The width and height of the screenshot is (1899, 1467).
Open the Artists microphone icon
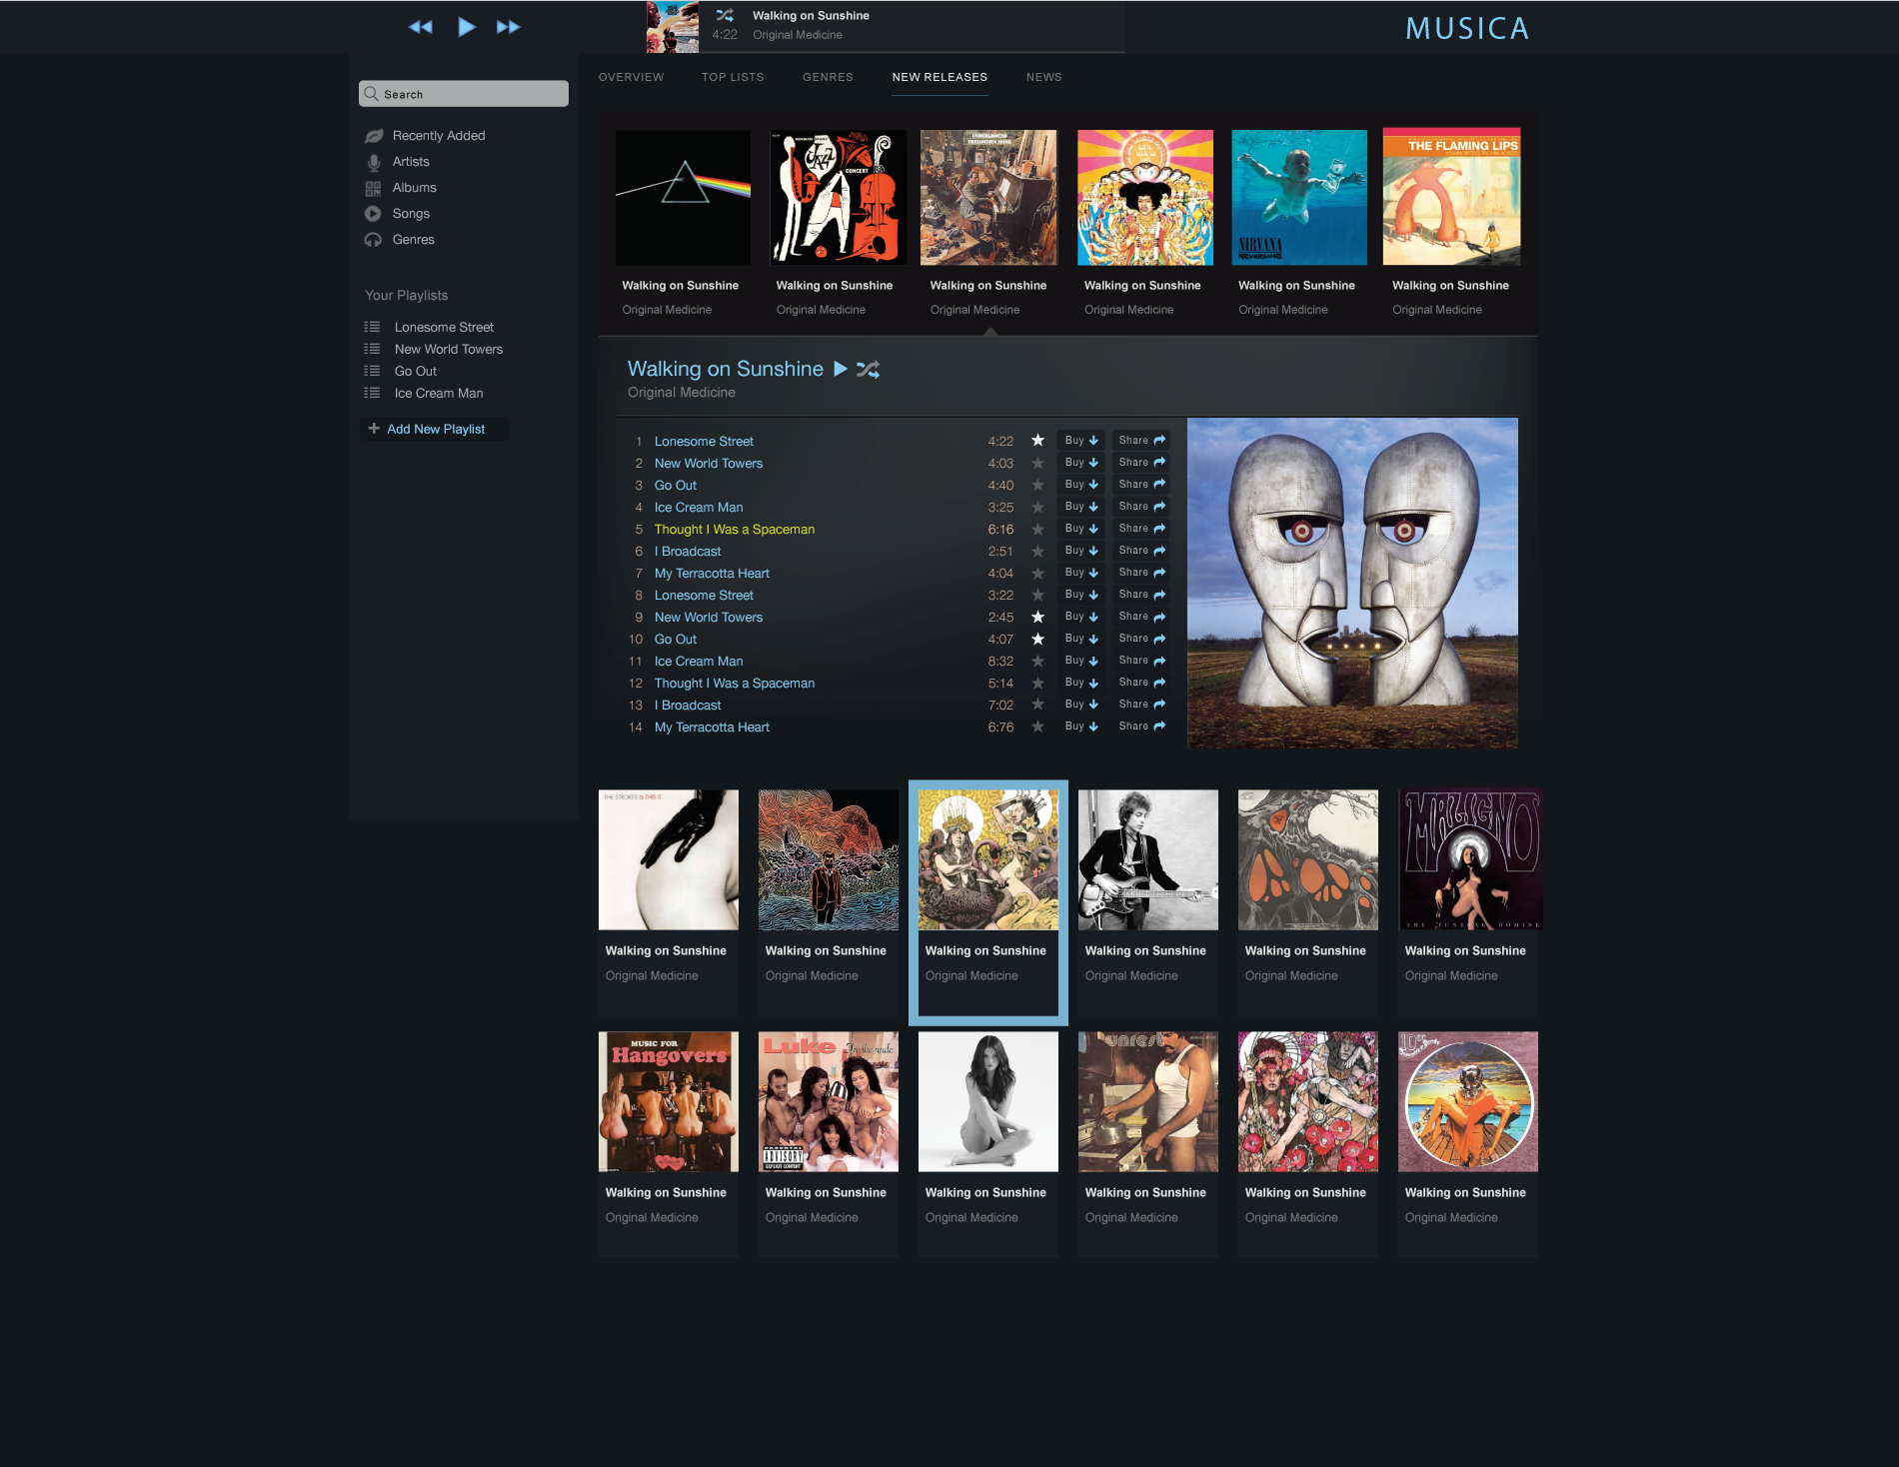click(x=374, y=162)
